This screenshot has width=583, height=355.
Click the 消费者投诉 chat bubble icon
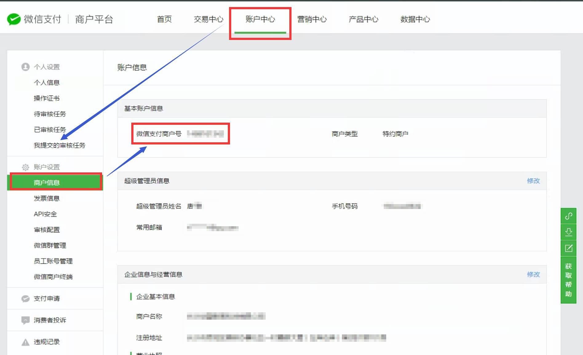(25, 320)
